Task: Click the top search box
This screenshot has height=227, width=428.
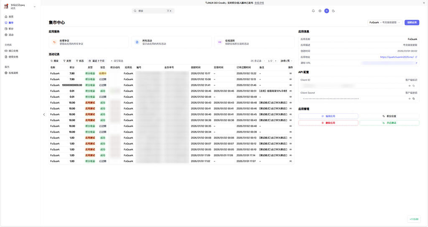Action: click(153, 11)
